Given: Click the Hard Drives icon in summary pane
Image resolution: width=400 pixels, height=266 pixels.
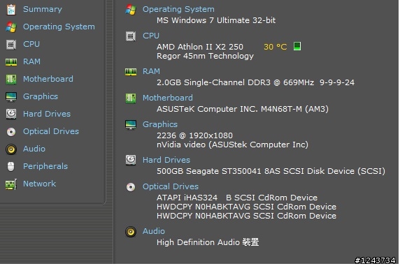Looking at the screenshot, I should point(131,161).
